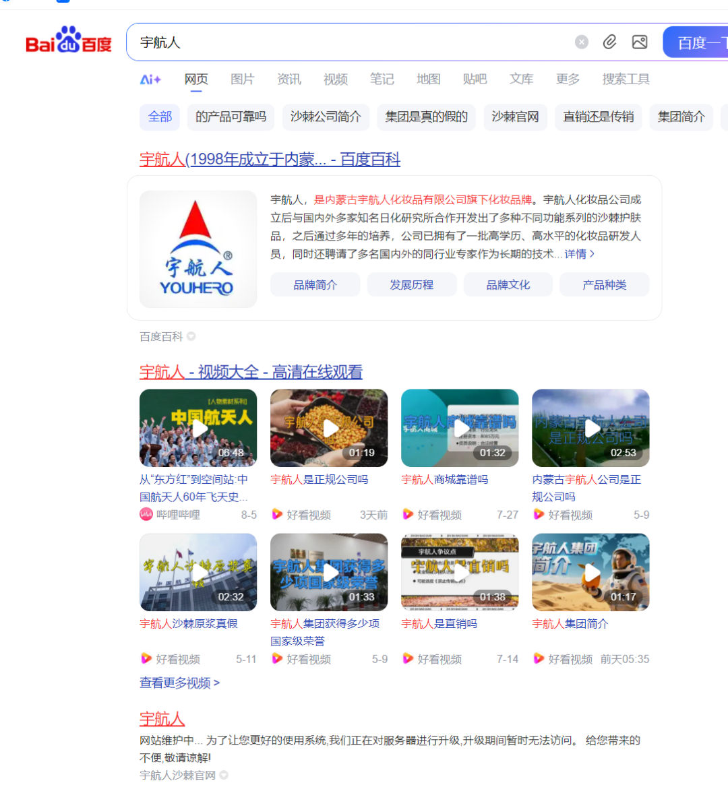Switch to the 视频 tab
728x785 pixels.
335,79
